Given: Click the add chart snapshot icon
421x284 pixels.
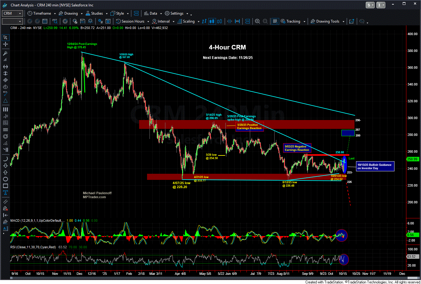Looking at the screenshot, I should 351,21.
